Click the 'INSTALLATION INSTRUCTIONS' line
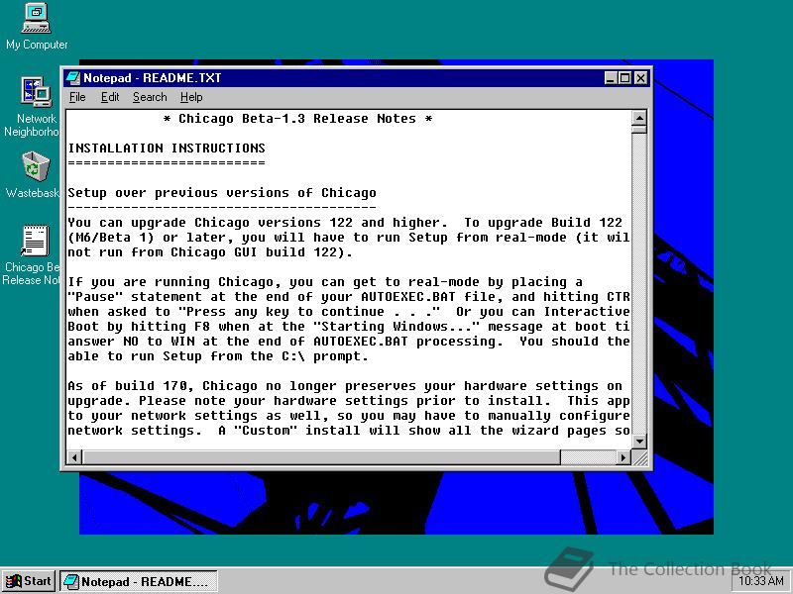Viewport: 793px width, 594px height. click(x=167, y=148)
